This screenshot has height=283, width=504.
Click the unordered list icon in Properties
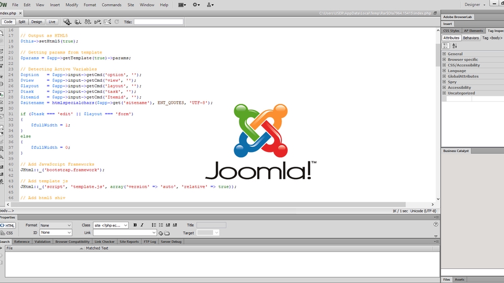coord(153,225)
